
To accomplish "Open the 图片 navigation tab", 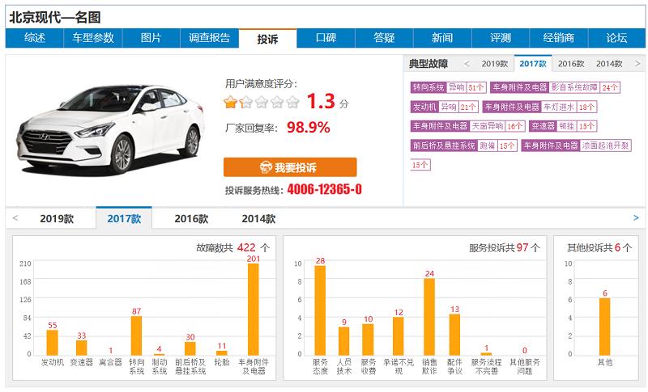I will click(151, 38).
